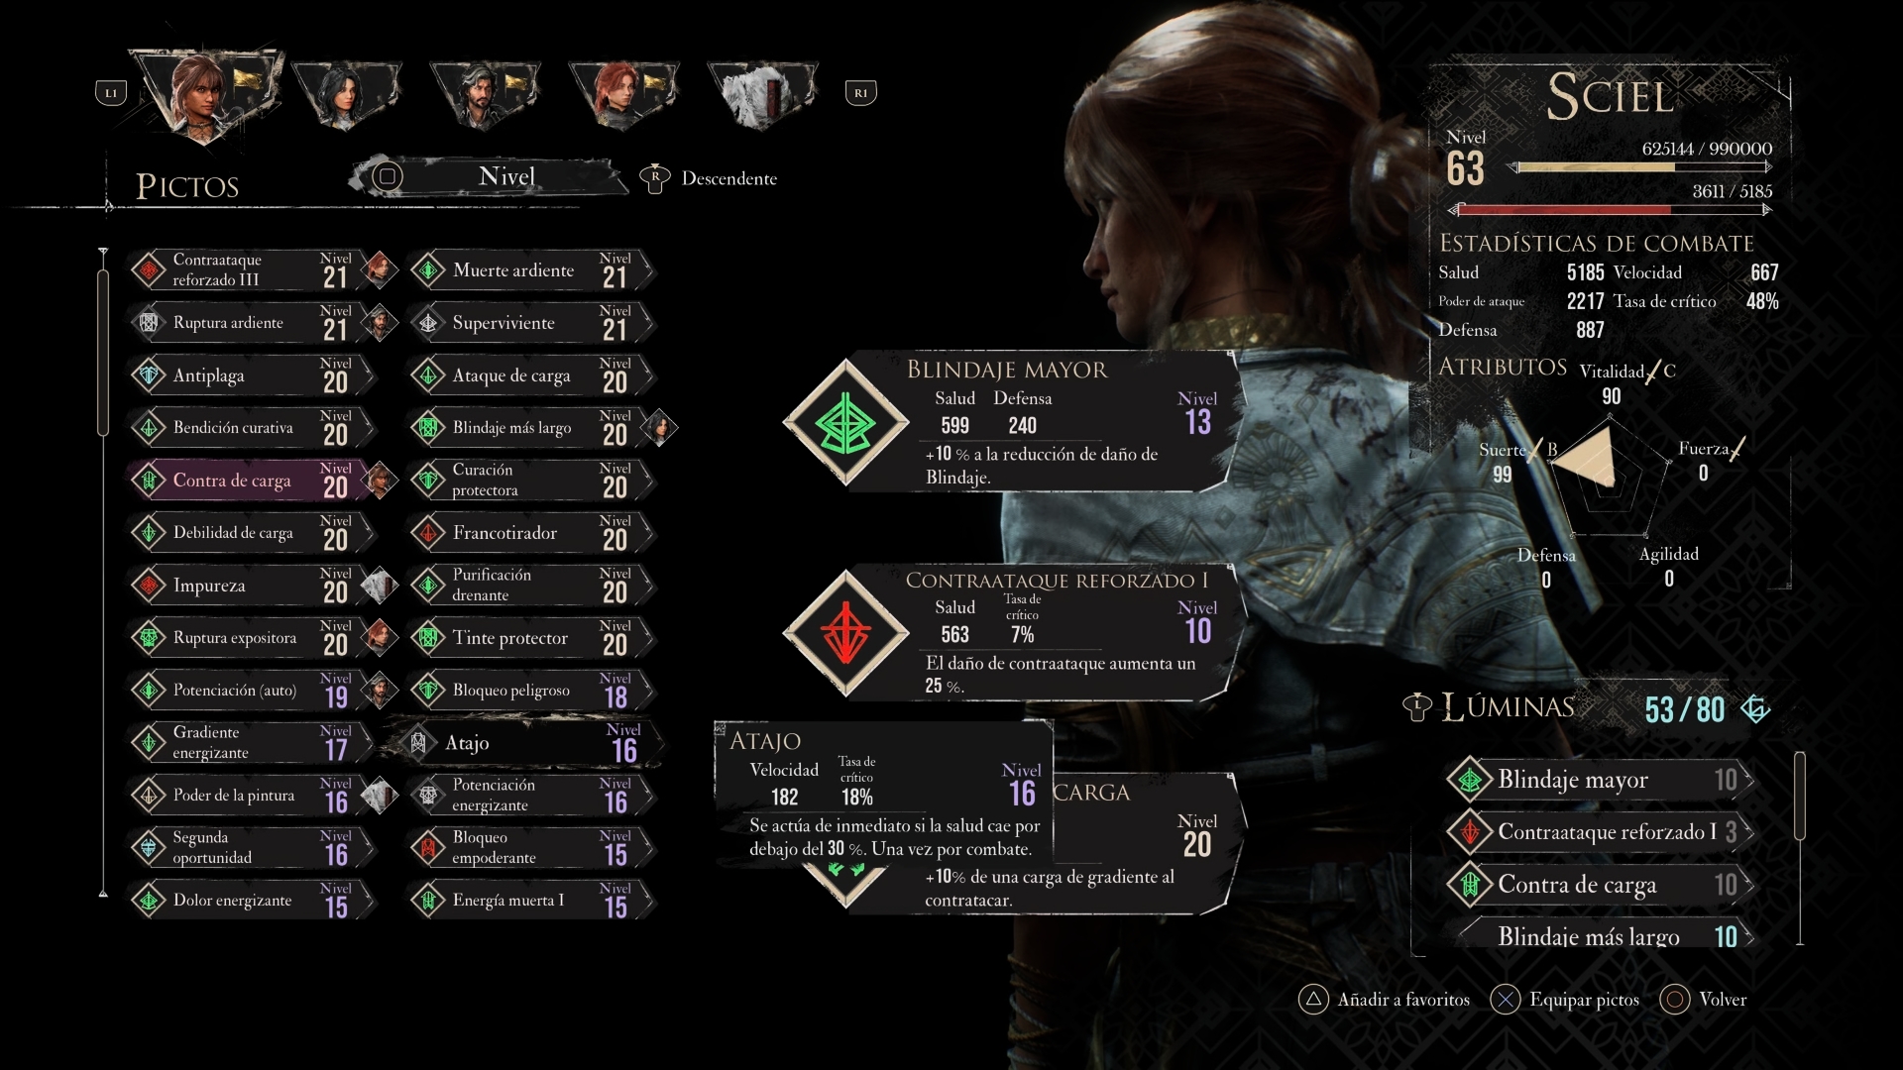Click the Impureza red diamond icon
This screenshot has width=1903, height=1070.
(x=149, y=586)
